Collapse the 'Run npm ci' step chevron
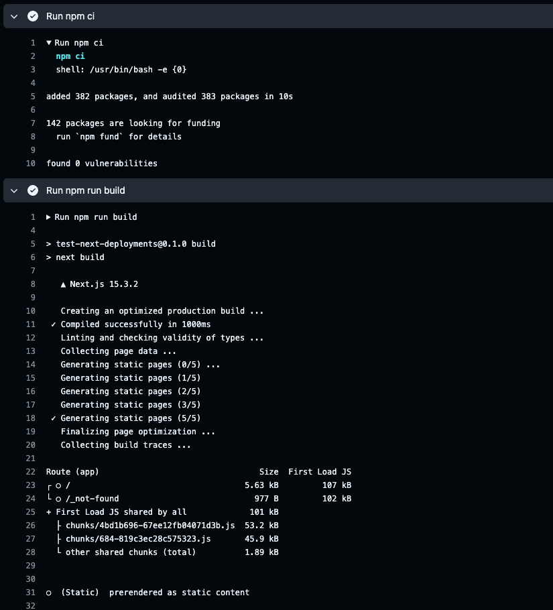The width and height of the screenshot is (553, 610). tap(14, 16)
